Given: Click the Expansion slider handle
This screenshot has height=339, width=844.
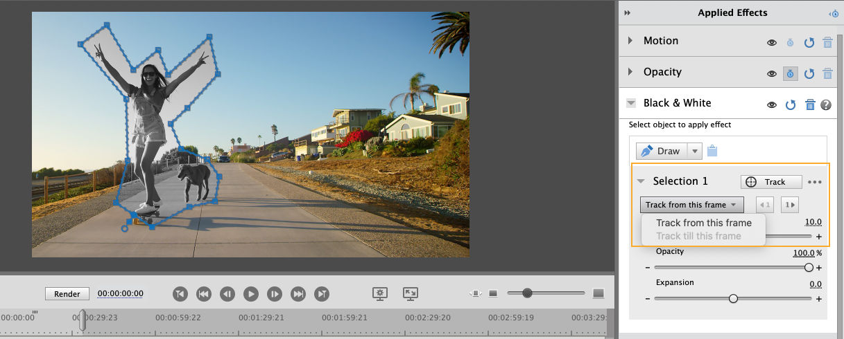Looking at the screenshot, I should [x=733, y=299].
